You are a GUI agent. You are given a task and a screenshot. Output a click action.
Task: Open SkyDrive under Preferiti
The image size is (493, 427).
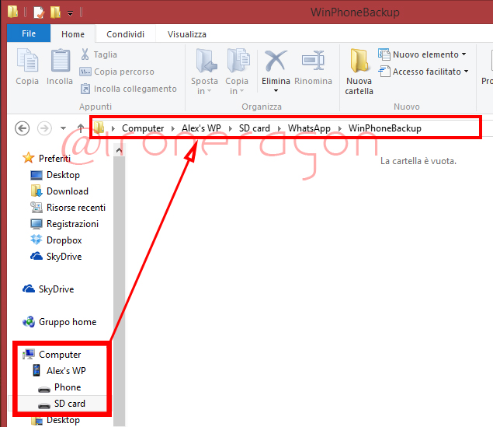pyautogui.click(x=56, y=257)
